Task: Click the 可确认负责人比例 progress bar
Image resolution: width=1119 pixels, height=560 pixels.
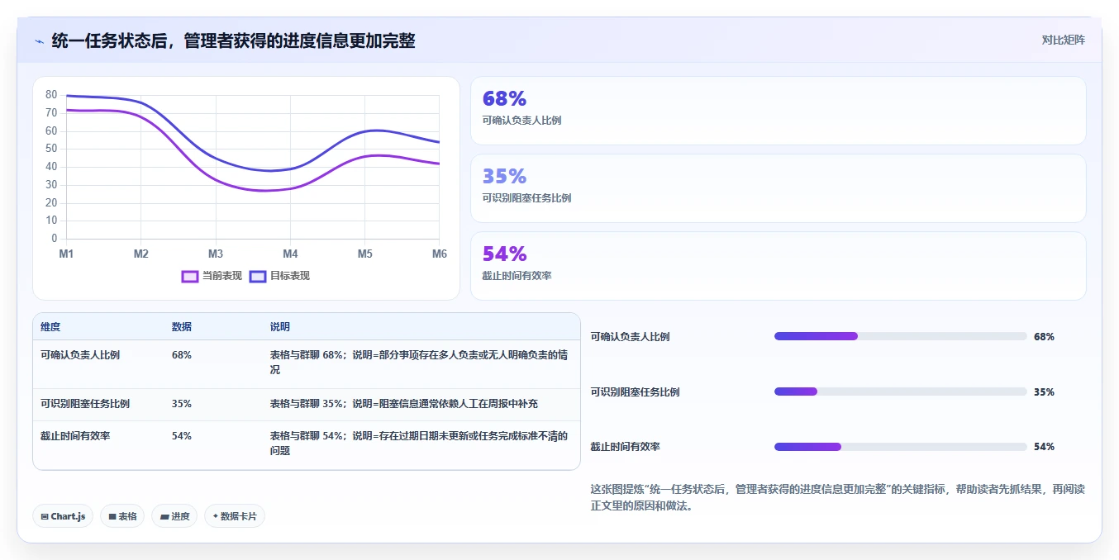Action: (900, 336)
